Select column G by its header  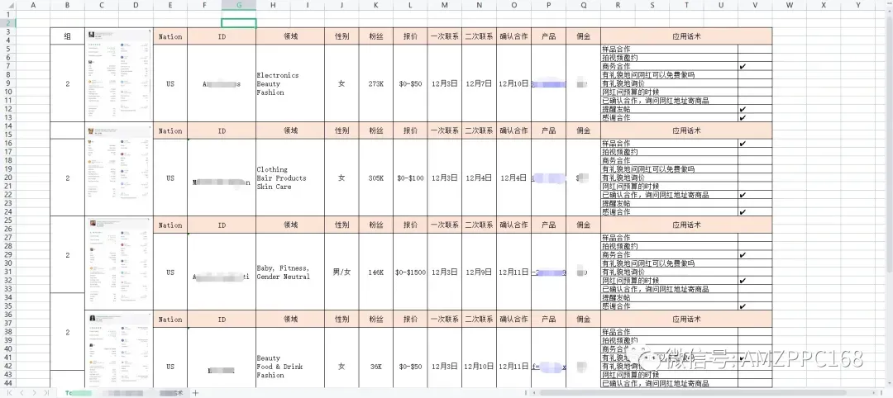(x=239, y=5)
